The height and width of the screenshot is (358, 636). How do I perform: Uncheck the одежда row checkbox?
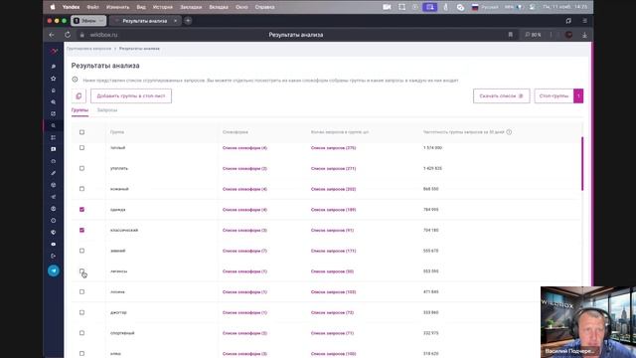[81, 210]
